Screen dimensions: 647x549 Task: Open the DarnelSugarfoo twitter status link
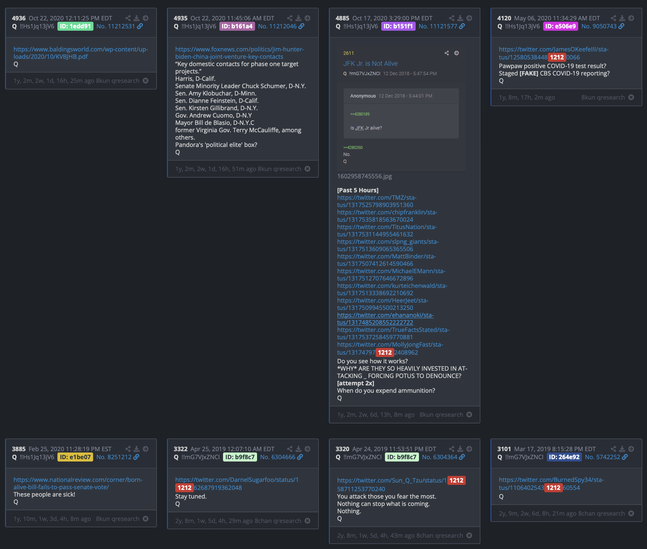click(237, 484)
